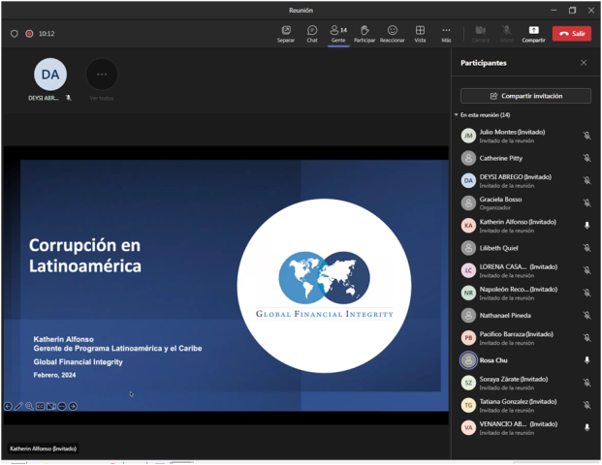
Task: Select participant Nathanael Pineda
Action: [525, 315]
